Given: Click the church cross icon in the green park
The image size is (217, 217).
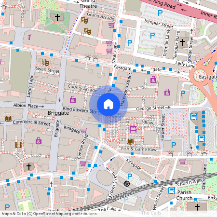Looking at the screenshot, I should coord(57,17).
